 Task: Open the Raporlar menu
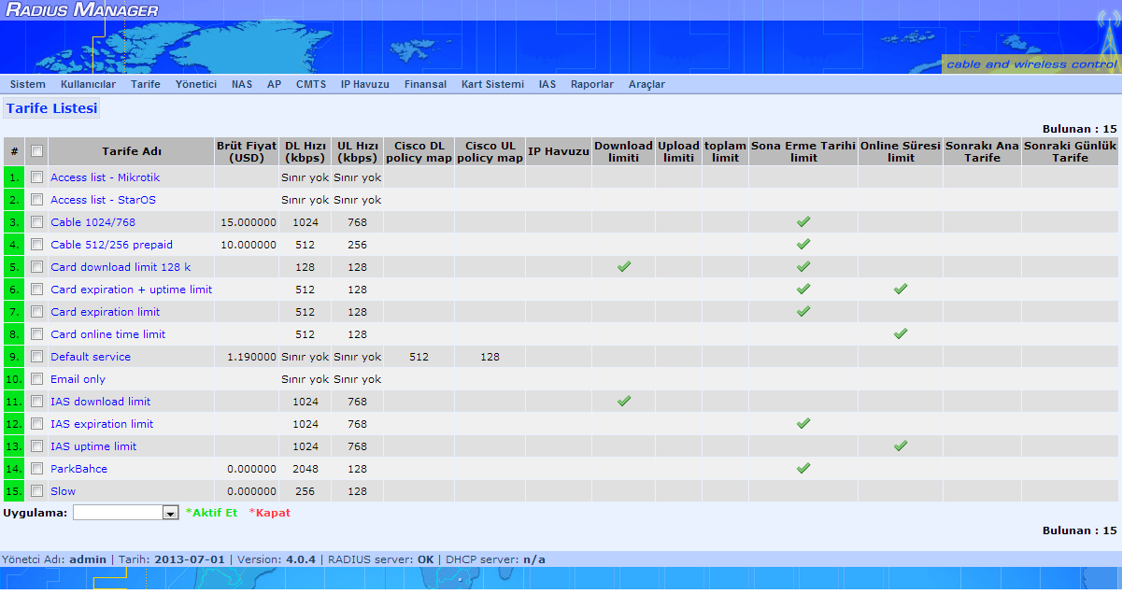[x=592, y=84]
